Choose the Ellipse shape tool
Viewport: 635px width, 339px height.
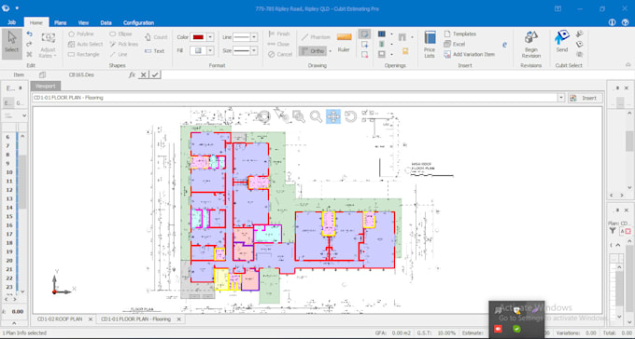point(120,34)
